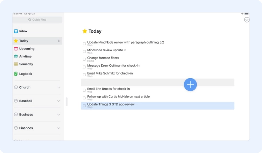The image size is (262, 153).
Task: Click the Today page heading text
Action: pos(95,31)
